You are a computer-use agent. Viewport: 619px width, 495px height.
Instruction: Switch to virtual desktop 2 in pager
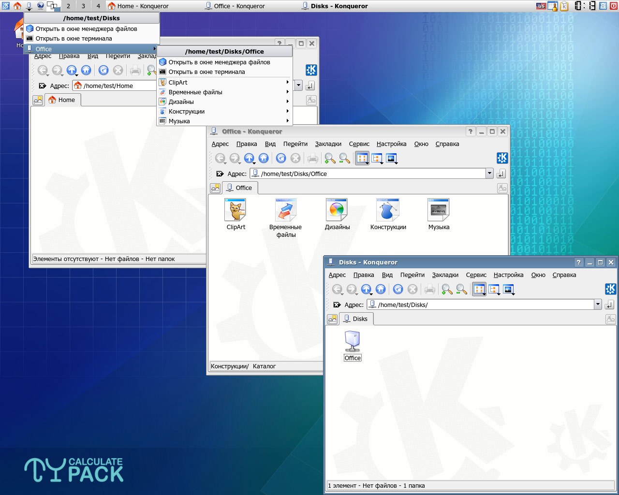point(68,6)
